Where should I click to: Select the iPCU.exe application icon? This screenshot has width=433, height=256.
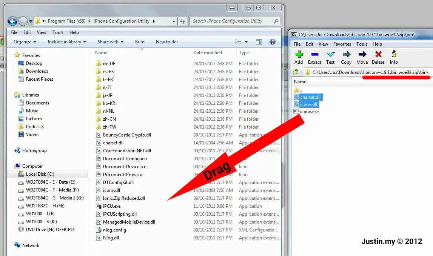[99, 206]
